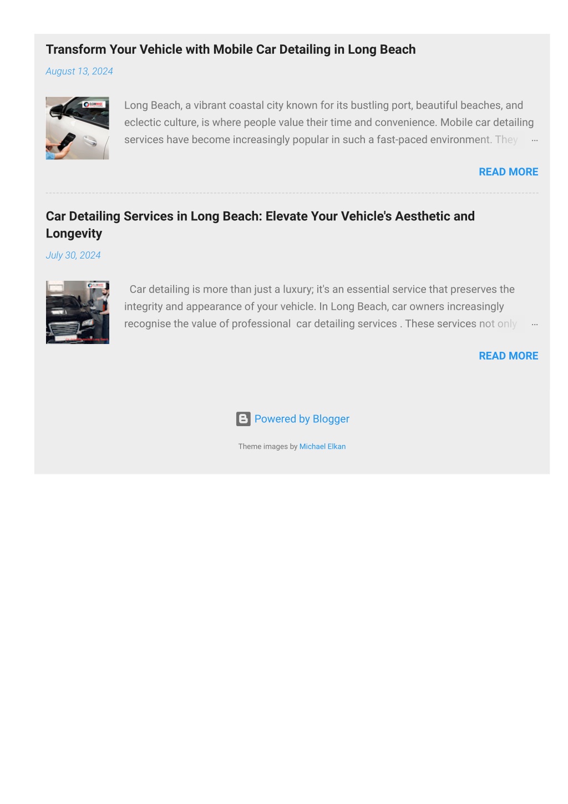Click the logo badge on black car thumbnail

(95, 285)
